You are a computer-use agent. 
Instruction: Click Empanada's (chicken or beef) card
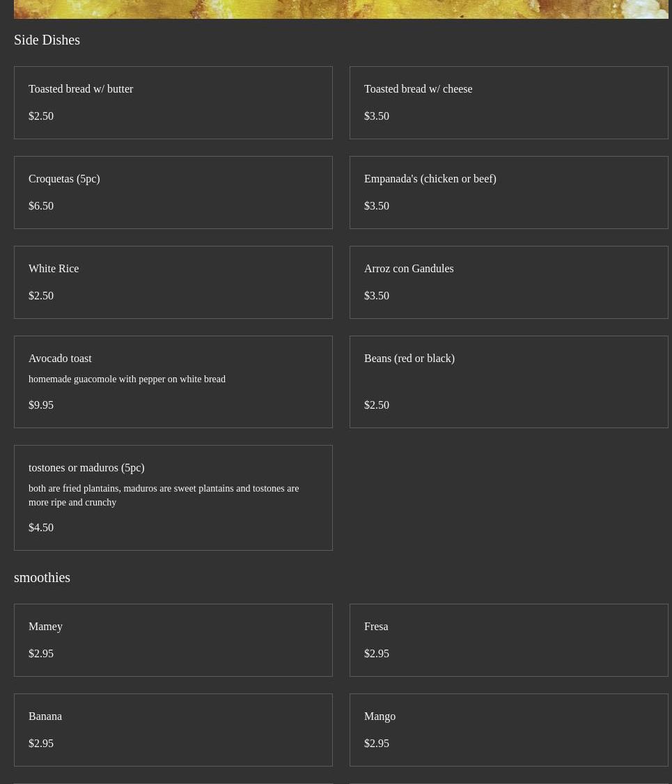(x=508, y=192)
